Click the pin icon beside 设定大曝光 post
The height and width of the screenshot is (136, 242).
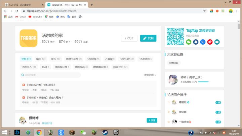pyautogui.click(x=24, y=98)
